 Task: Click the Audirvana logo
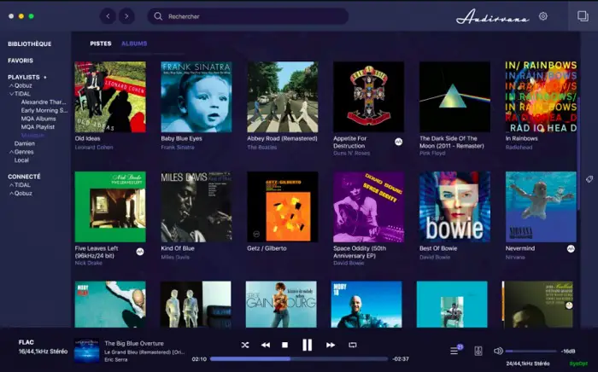[x=492, y=17]
